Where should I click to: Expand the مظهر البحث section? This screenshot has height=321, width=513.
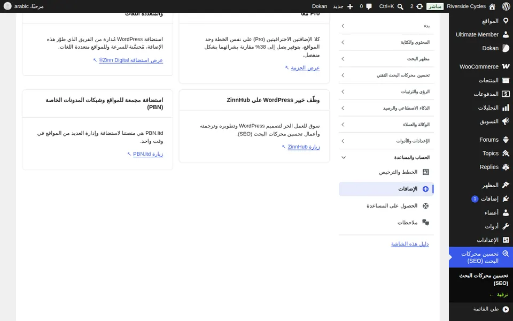click(386, 59)
